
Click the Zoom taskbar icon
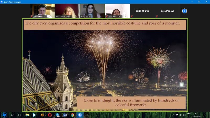click(80, 115)
